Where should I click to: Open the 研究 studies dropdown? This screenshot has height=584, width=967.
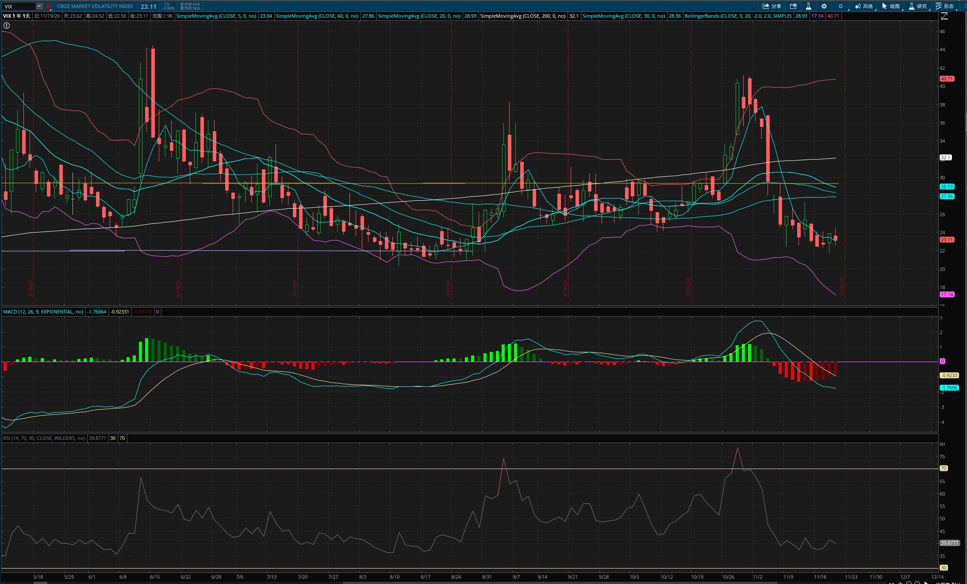pyautogui.click(x=918, y=6)
